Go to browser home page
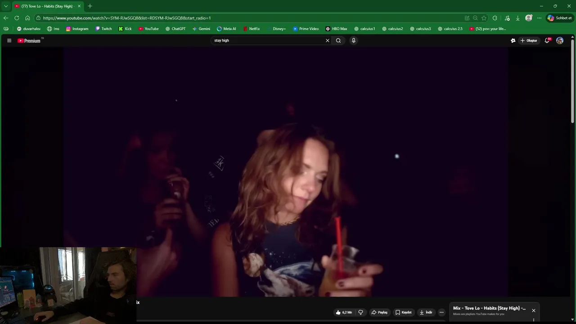576x324 pixels. (27, 18)
